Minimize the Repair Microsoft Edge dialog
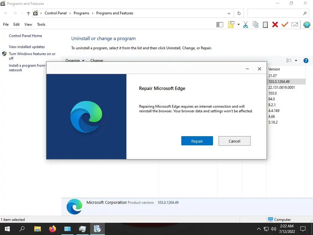The width and height of the screenshot is (313, 235). (247, 69)
